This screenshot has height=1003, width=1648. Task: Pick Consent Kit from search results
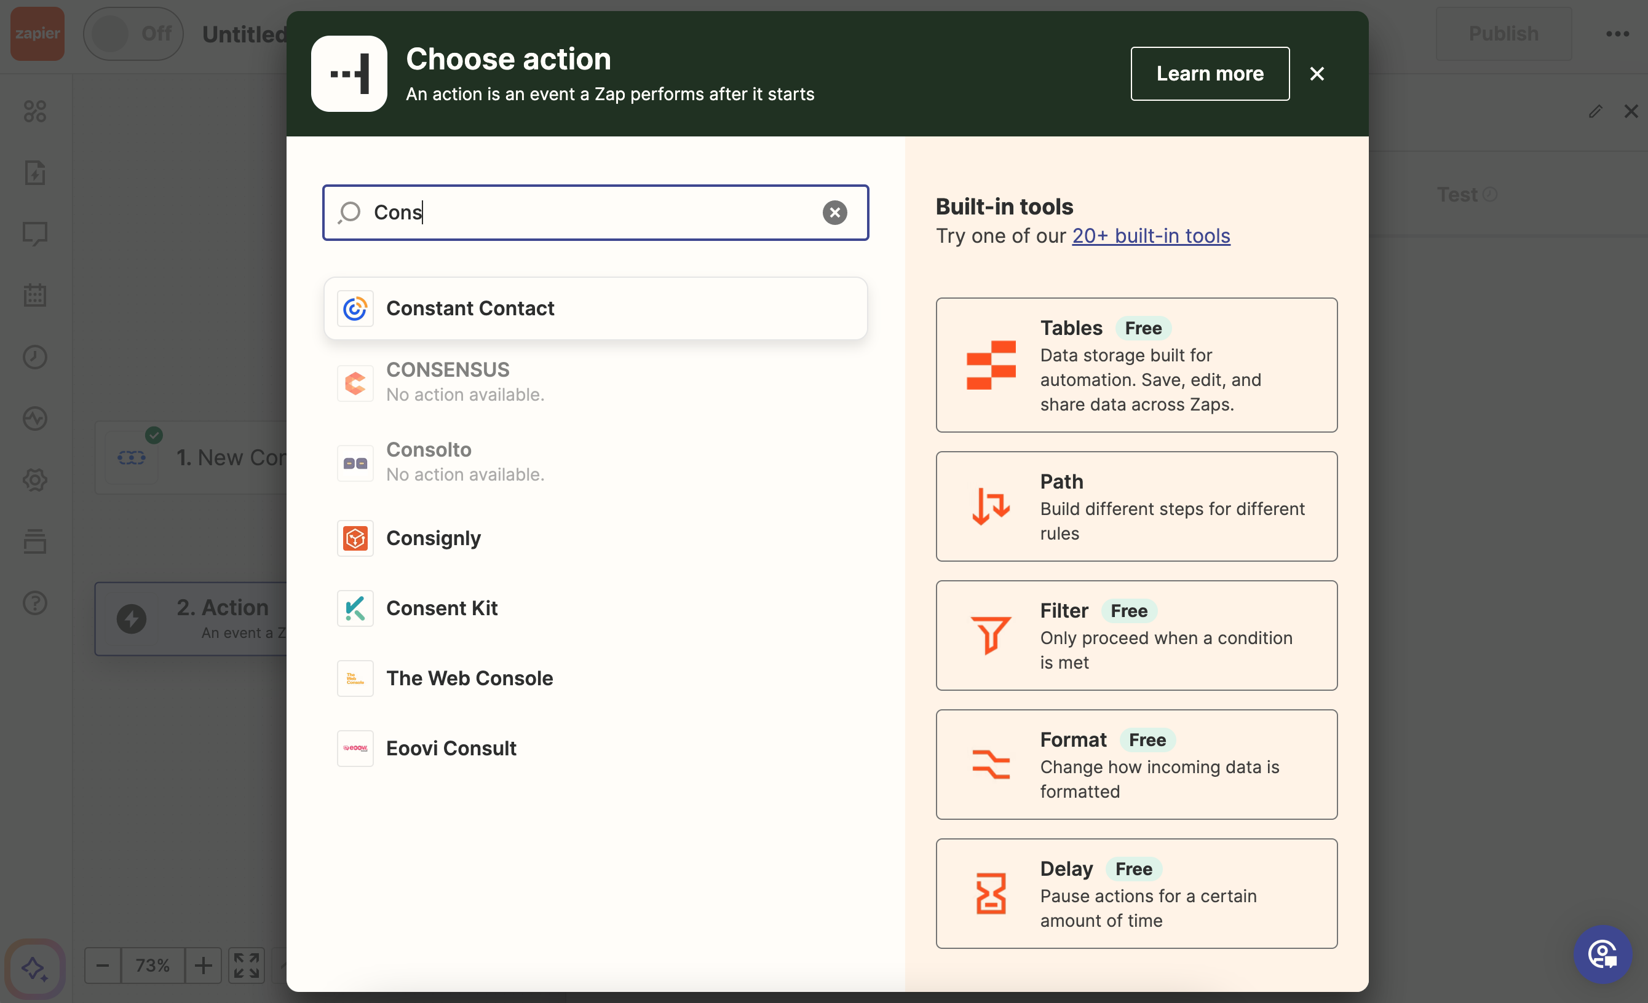442,608
